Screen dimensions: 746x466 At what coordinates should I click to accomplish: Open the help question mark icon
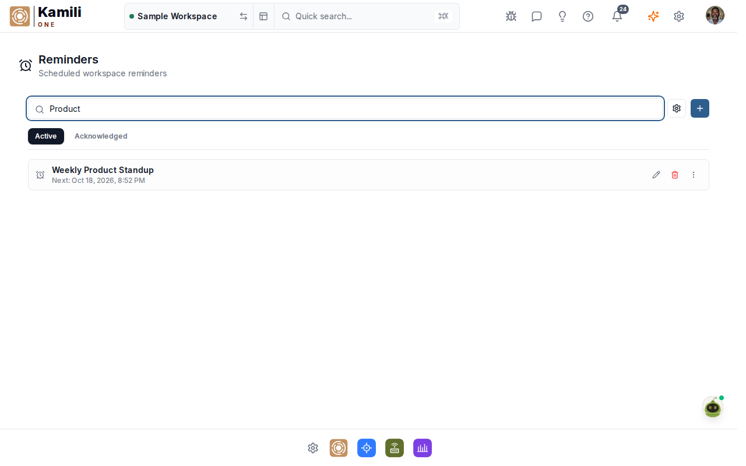588,16
